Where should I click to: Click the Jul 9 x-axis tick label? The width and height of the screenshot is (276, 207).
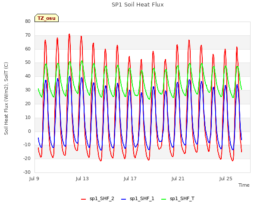[34, 179]
